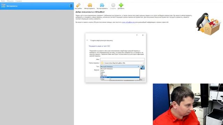
Task: Open the www.virtualbox.org link
Action: [x=129, y=22]
